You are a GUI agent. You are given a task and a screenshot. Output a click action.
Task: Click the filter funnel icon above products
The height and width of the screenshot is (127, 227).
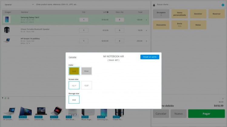3,98
